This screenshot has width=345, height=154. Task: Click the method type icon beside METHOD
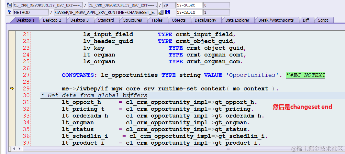[9, 12]
